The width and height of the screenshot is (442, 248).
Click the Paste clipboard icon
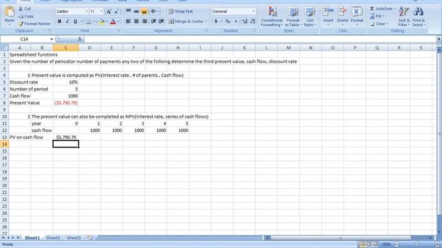click(x=9, y=12)
